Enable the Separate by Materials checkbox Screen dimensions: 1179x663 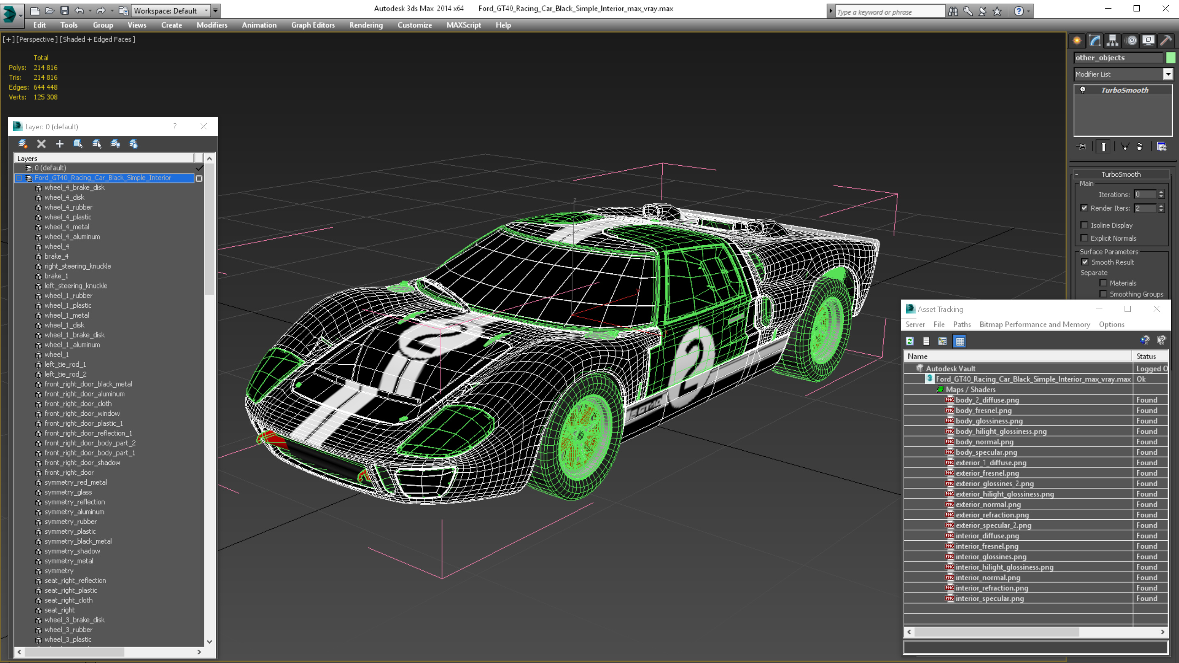point(1104,283)
